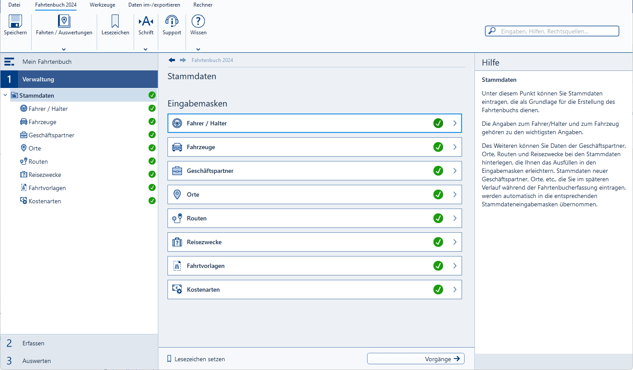Image resolution: width=633 pixels, height=370 pixels.
Task: Click the Vorgänge button
Action: click(416, 359)
